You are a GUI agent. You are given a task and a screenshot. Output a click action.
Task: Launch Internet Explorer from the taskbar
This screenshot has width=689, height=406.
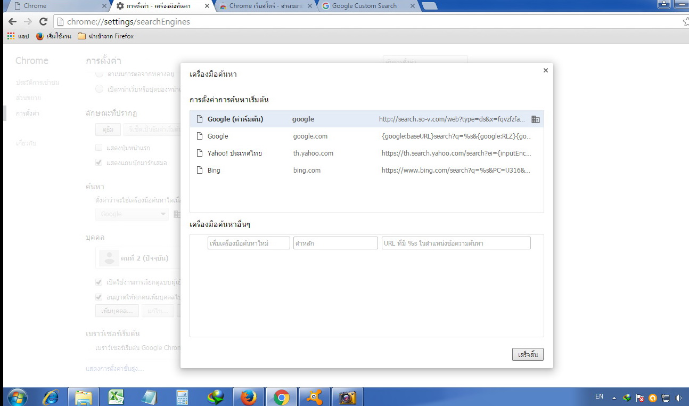pos(51,397)
